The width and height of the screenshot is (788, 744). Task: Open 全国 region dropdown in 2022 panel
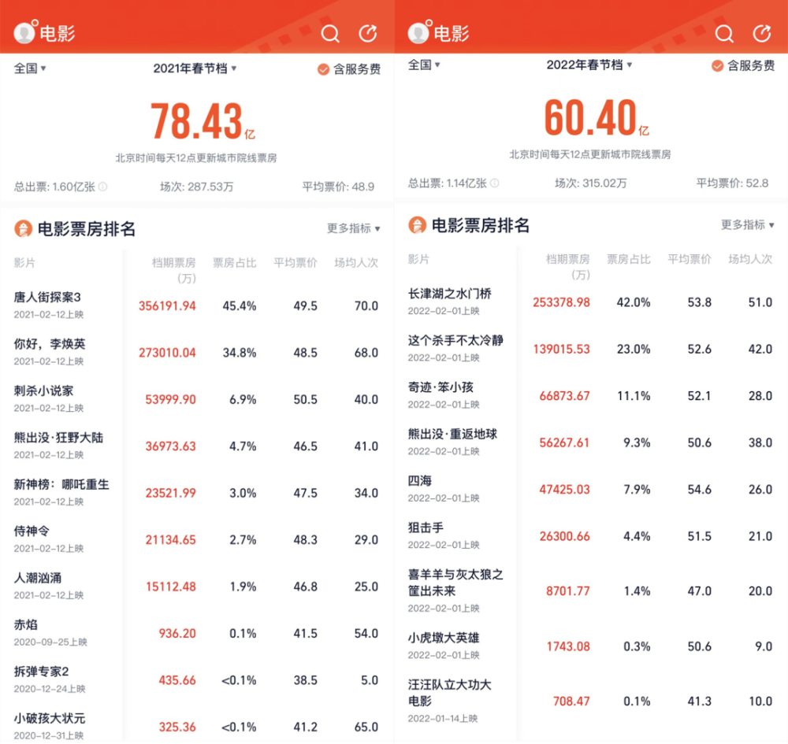point(424,65)
